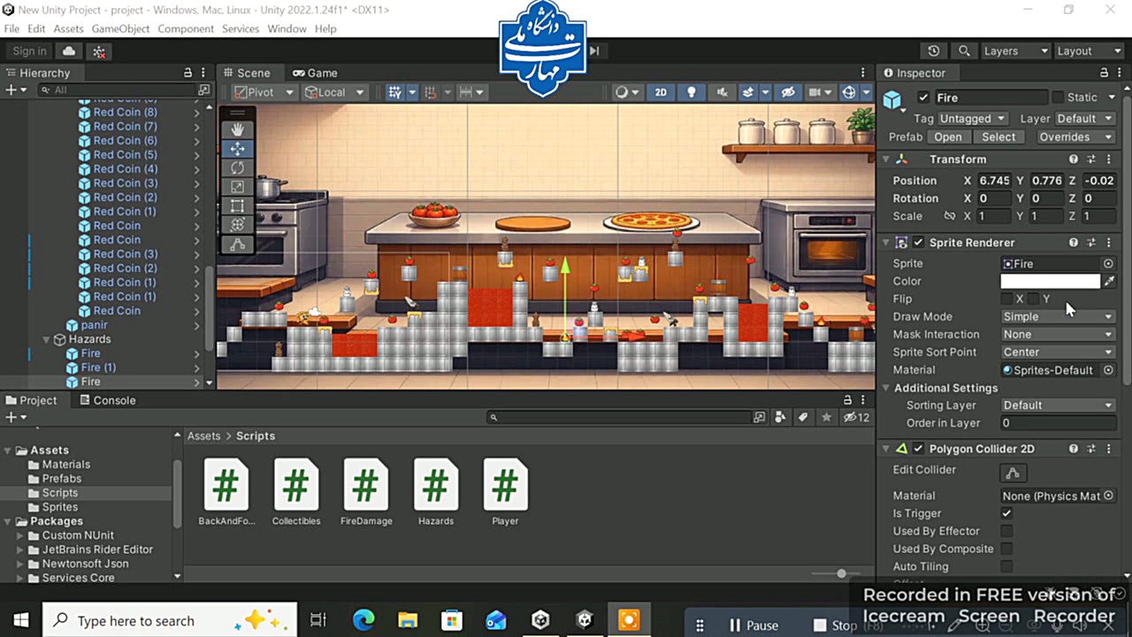This screenshot has width=1132, height=637.
Task: Click the Edit Collider icon button
Action: [x=1013, y=473]
